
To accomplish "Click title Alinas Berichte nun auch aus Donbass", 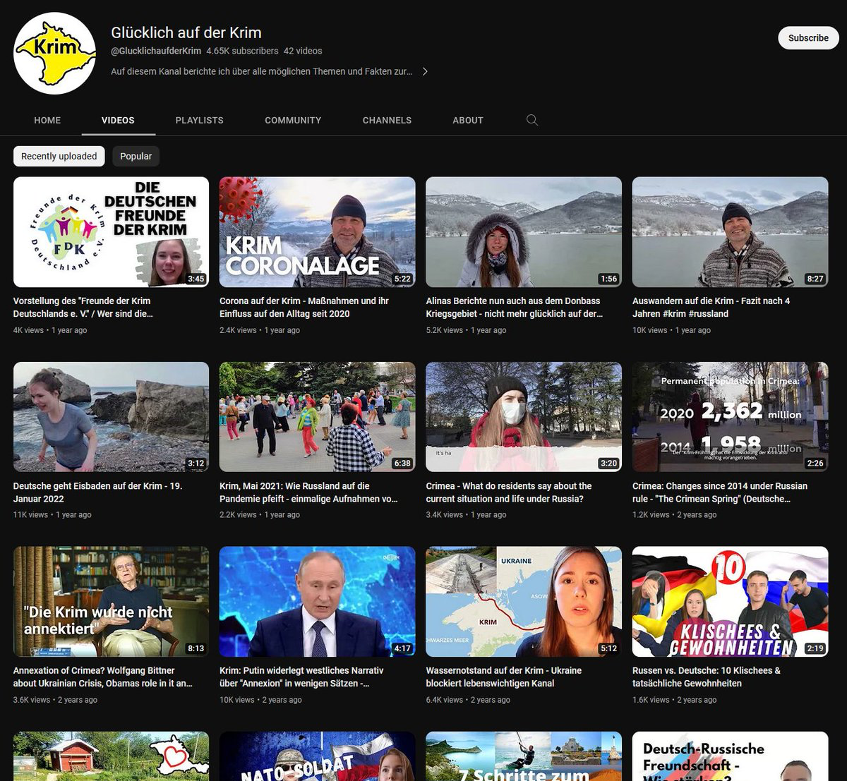I will click(x=515, y=307).
